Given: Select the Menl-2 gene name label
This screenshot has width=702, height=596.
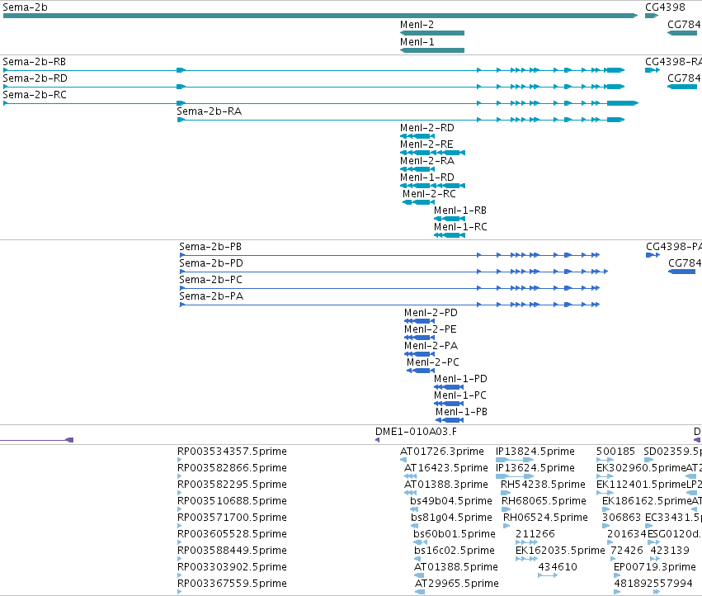Looking at the screenshot, I should click(417, 25).
